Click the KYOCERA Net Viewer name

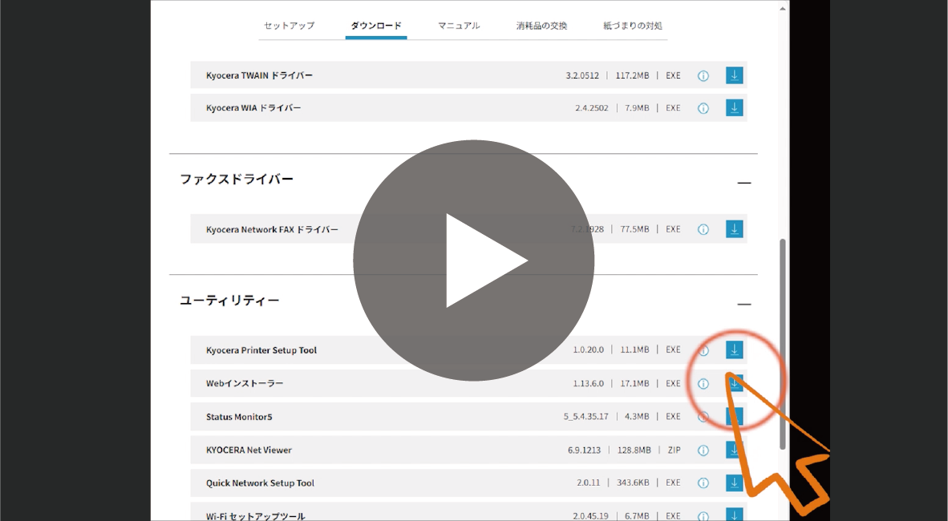tap(249, 450)
